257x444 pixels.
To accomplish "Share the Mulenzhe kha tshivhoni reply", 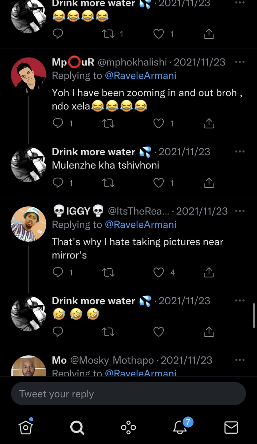I will (x=209, y=183).
